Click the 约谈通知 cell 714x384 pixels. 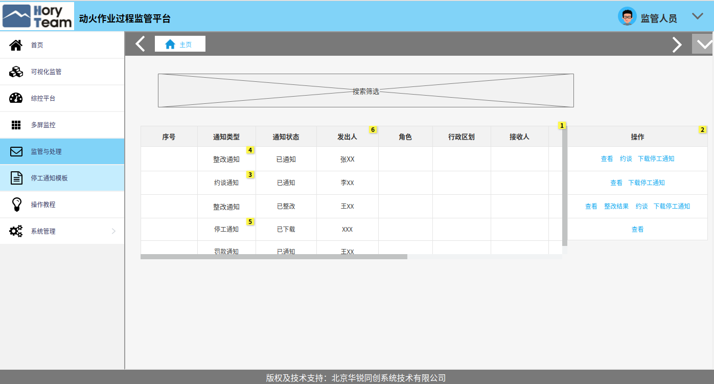[x=226, y=183]
